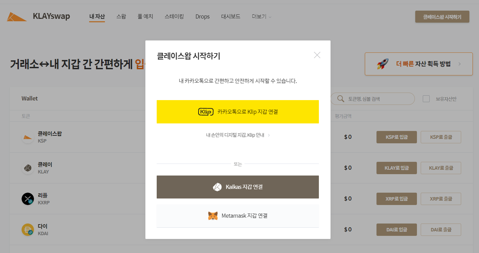This screenshot has width=479, height=253.
Task: Focus the 토큰명, 심볼 검색 field
Action: (372, 99)
